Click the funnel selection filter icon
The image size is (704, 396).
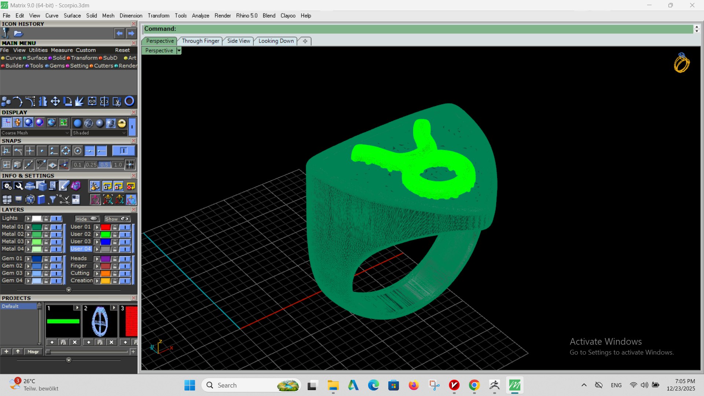point(52,199)
